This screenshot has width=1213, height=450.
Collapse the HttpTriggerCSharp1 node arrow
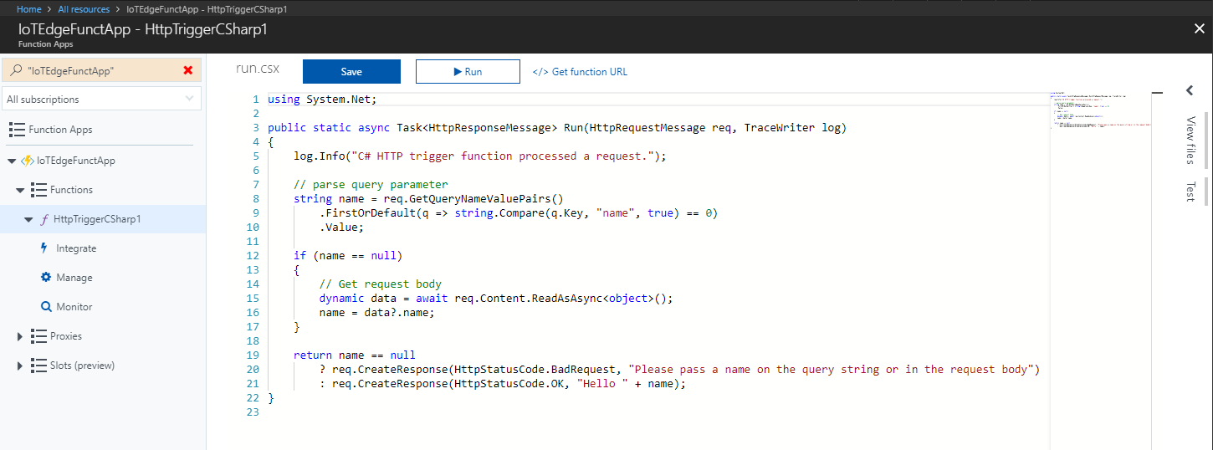28,219
